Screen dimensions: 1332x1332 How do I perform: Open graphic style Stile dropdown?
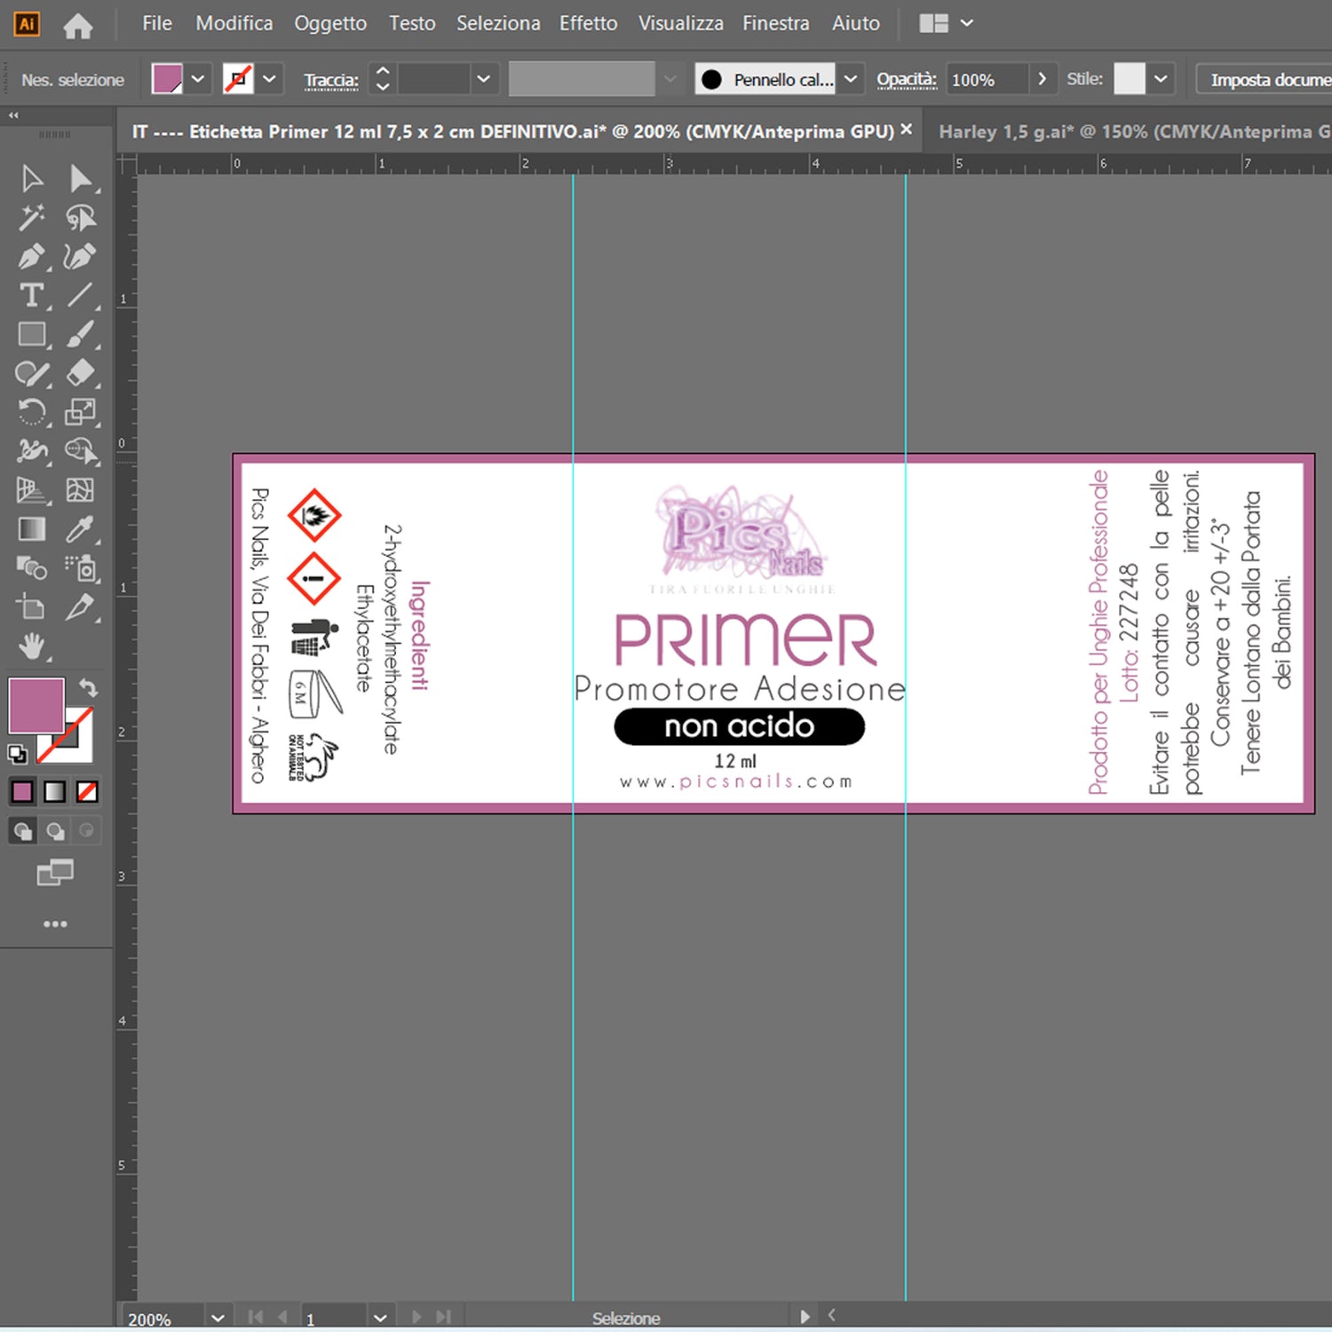[x=1161, y=79]
